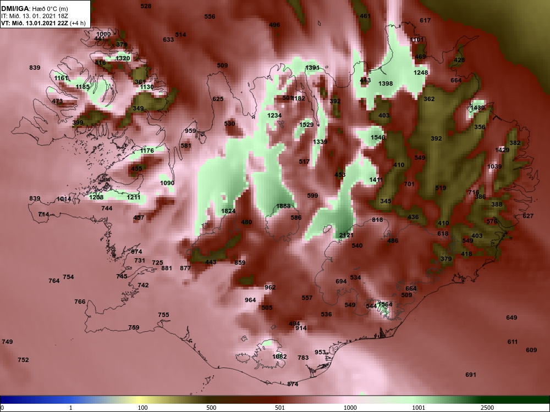Click the map value 749
The width and height of the screenshot is (550, 412).
tap(7, 342)
